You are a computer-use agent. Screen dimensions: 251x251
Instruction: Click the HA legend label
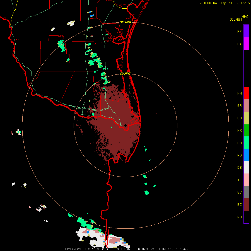click(x=239, y=93)
